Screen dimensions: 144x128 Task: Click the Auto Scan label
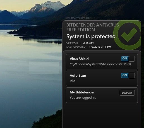[78, 76]
